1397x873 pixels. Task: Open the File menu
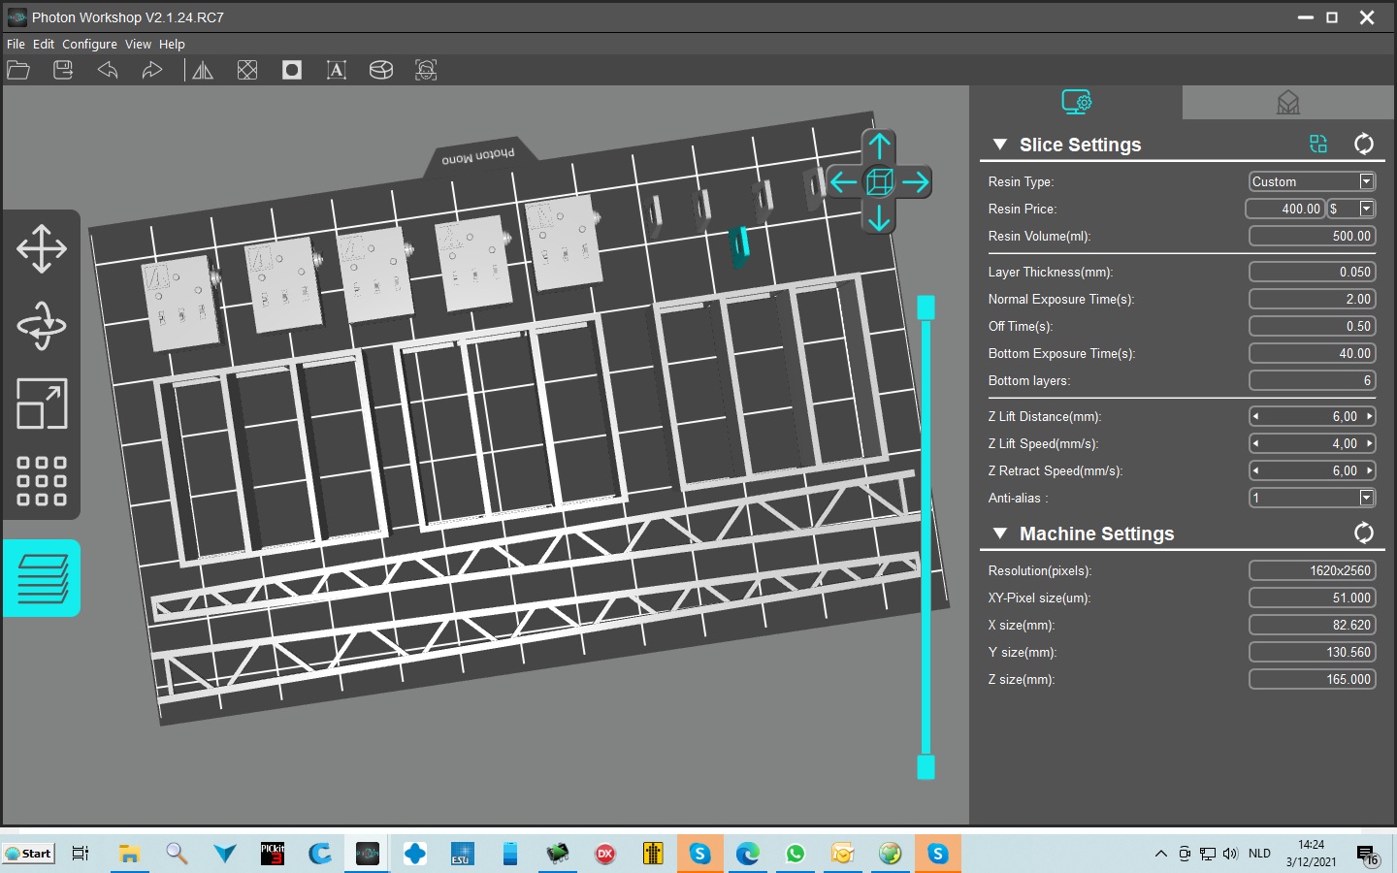[x=16, y=45]
